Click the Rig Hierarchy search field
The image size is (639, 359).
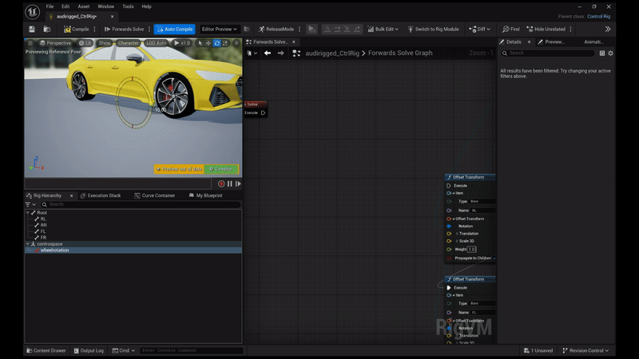(141, 204)
